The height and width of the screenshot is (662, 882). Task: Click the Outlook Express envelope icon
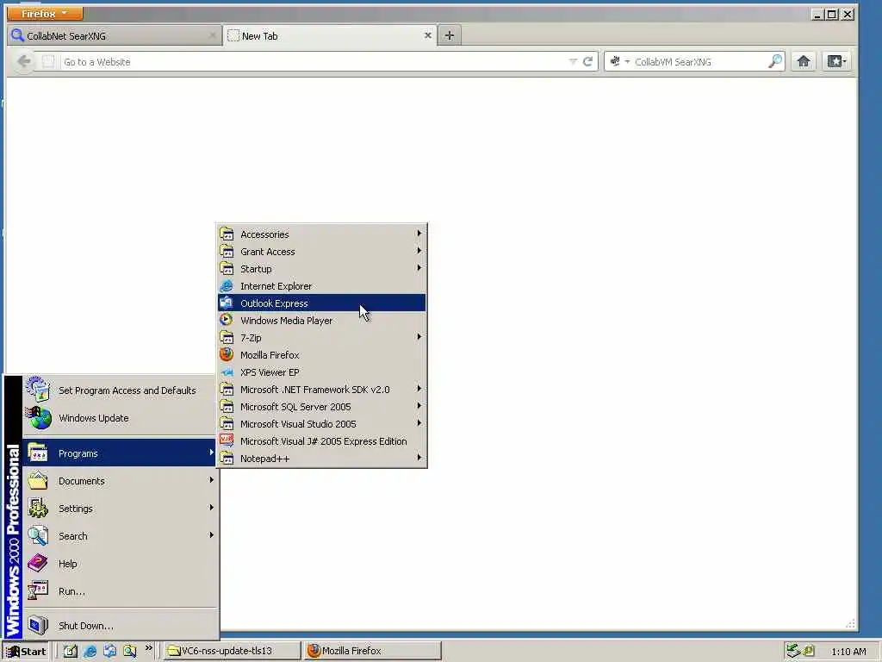pos(227,303)
